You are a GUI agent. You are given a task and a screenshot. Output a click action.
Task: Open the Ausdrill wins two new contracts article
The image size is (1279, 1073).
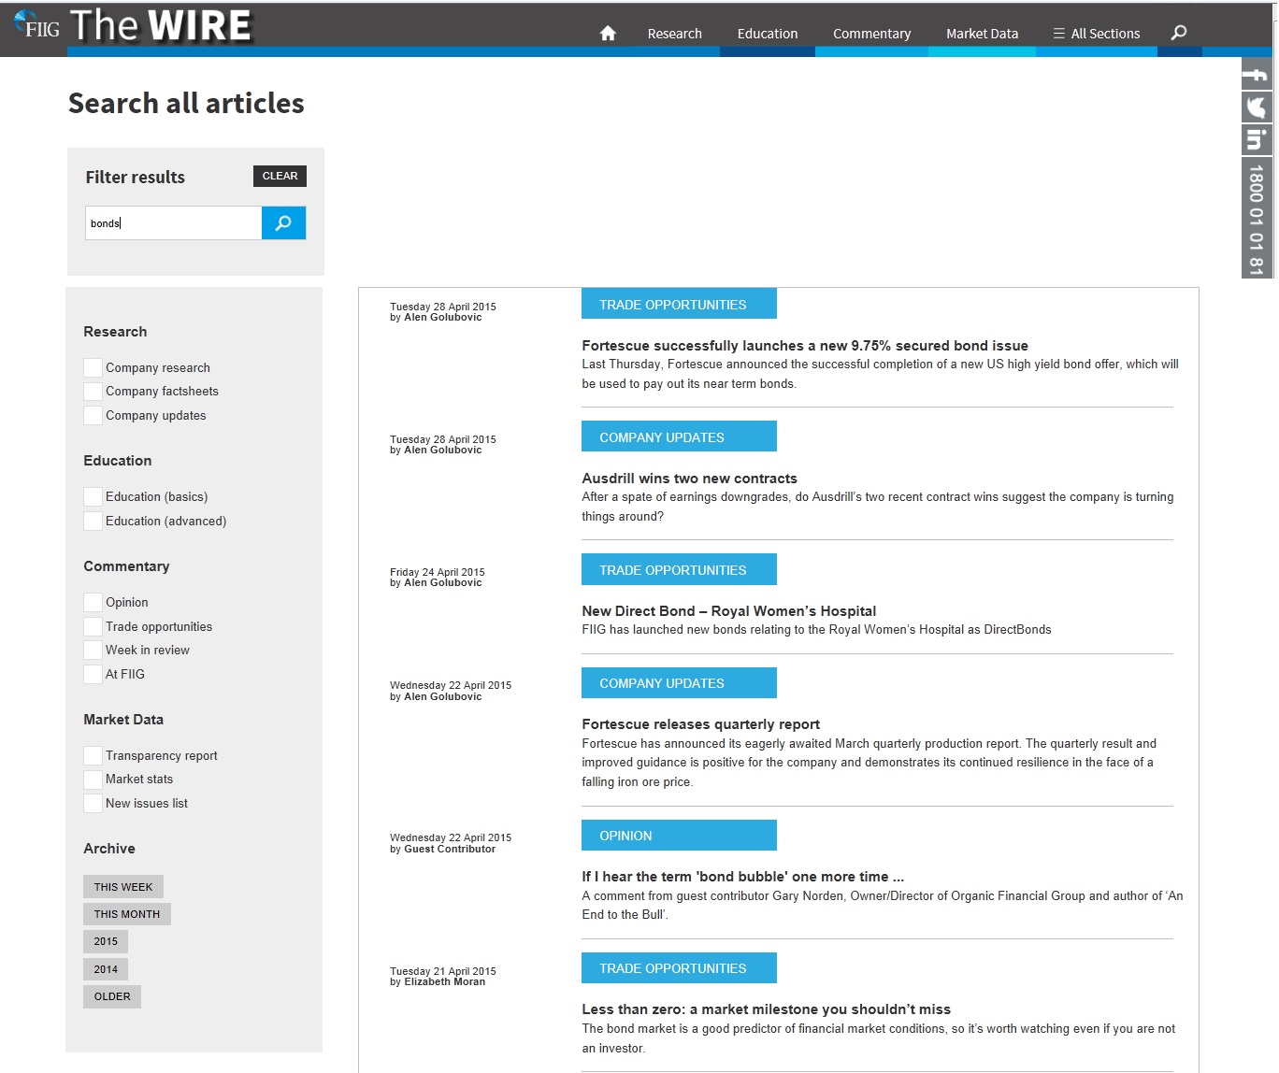(x=689, y=479)
